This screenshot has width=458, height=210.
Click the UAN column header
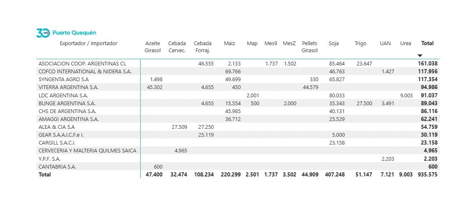click(x=385, y=43)
